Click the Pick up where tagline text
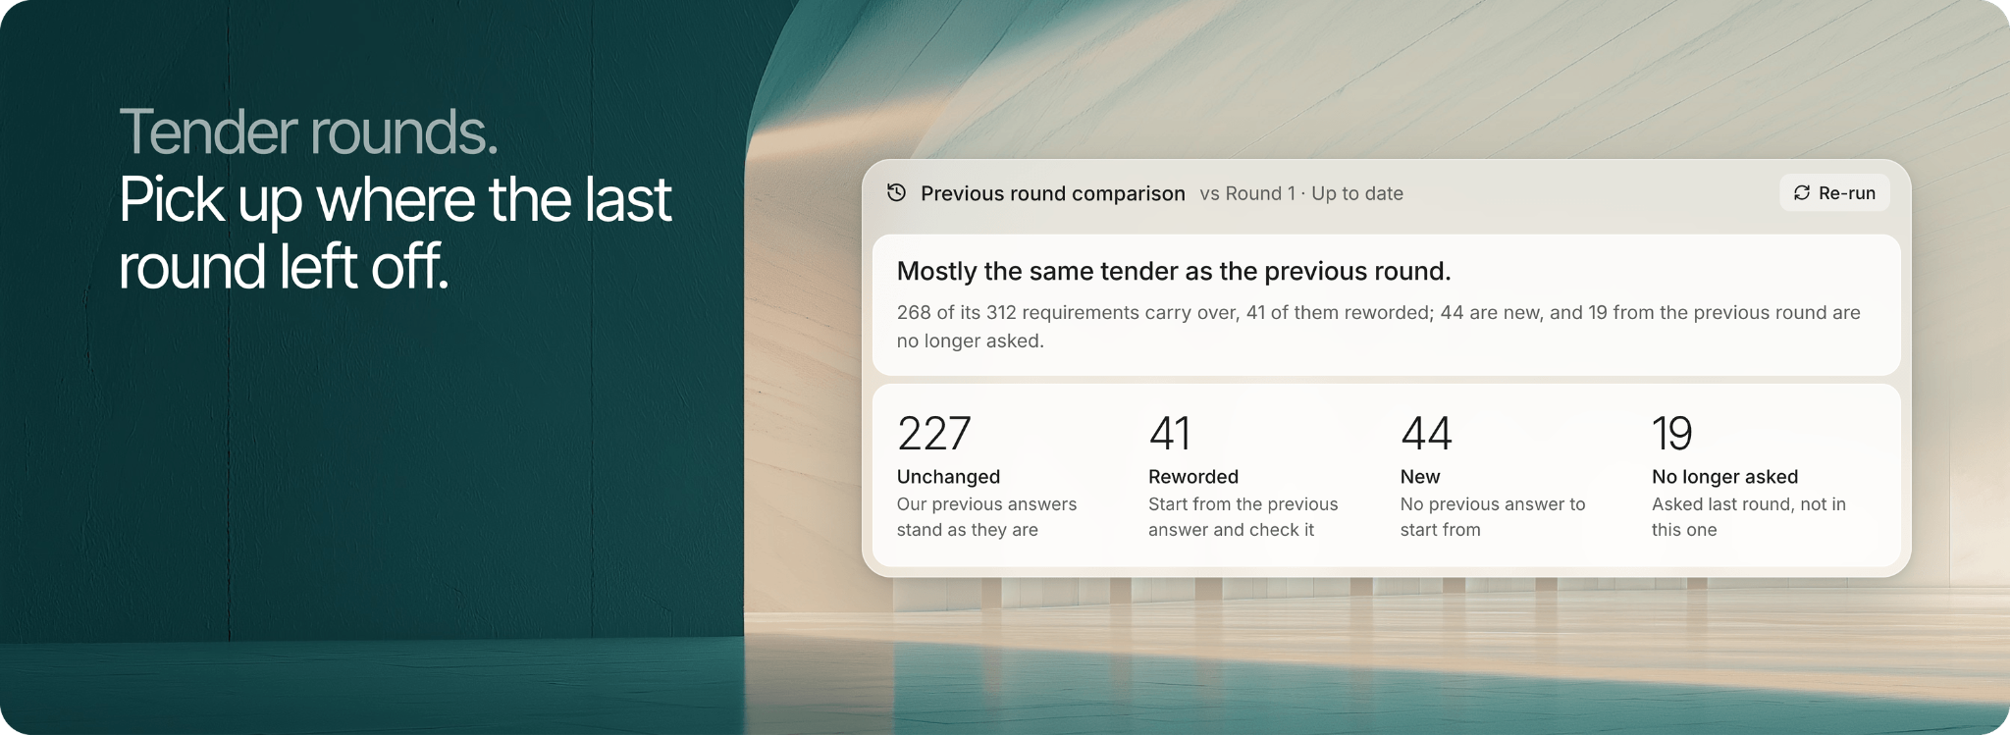This screenshot has width=2010, height=735. pyautogui.click(x=396, y=233)
